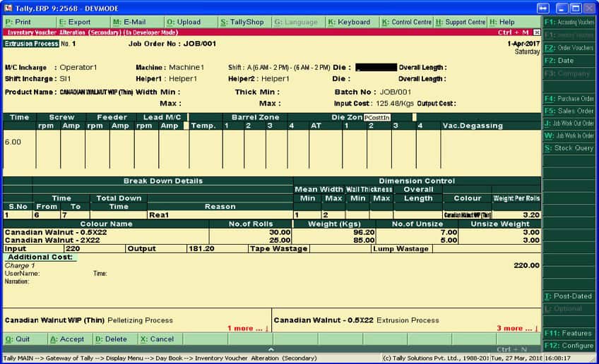Image resolution: width=599 pixels, height=364 pixels.
Task: Open S: TallyShop
Action: (245, 22)
